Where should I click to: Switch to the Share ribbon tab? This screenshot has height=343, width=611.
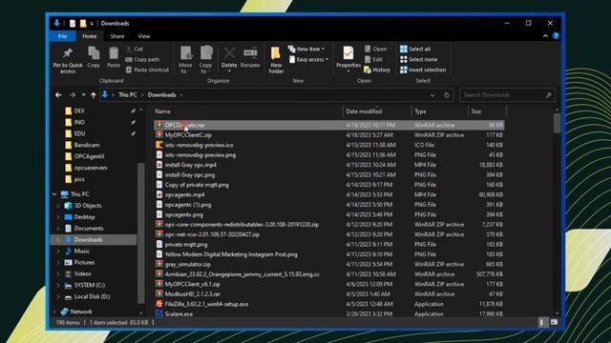tap(116, 36)
